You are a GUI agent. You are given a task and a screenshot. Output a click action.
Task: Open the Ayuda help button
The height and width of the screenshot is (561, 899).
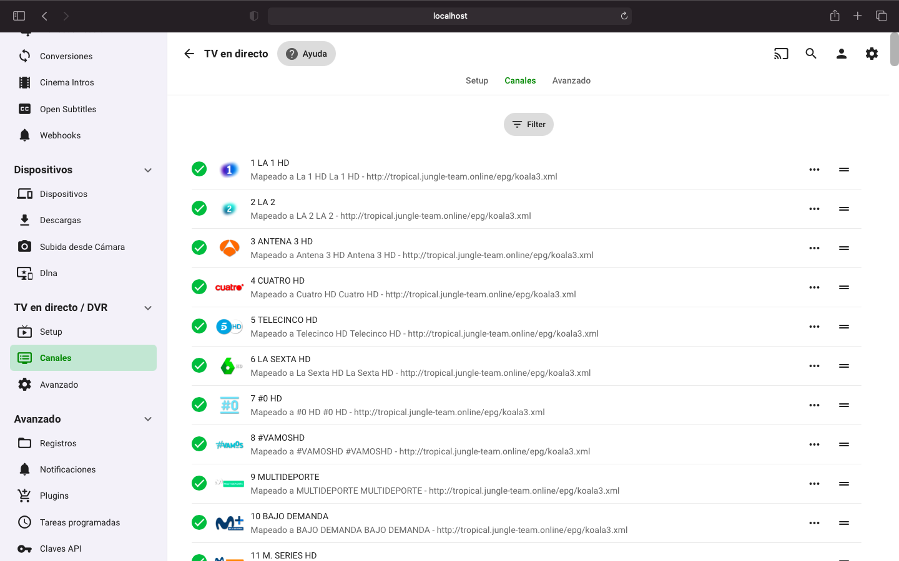(x=307, y=54)
